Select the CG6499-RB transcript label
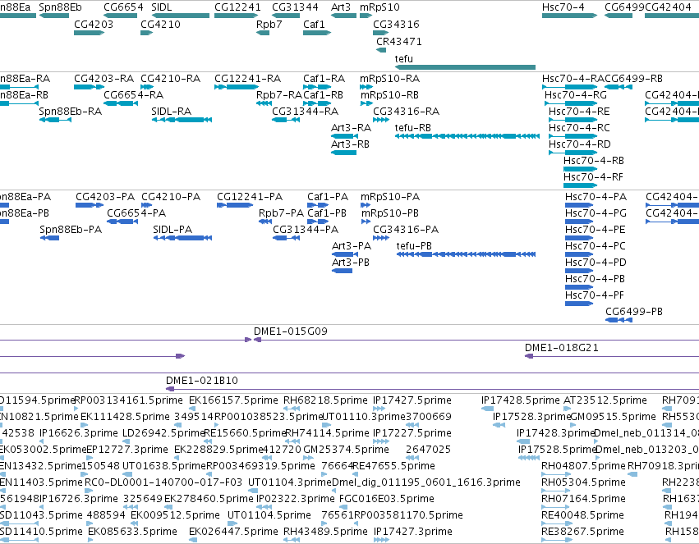This screenshot has width=699, height=544. coord(633,79)
